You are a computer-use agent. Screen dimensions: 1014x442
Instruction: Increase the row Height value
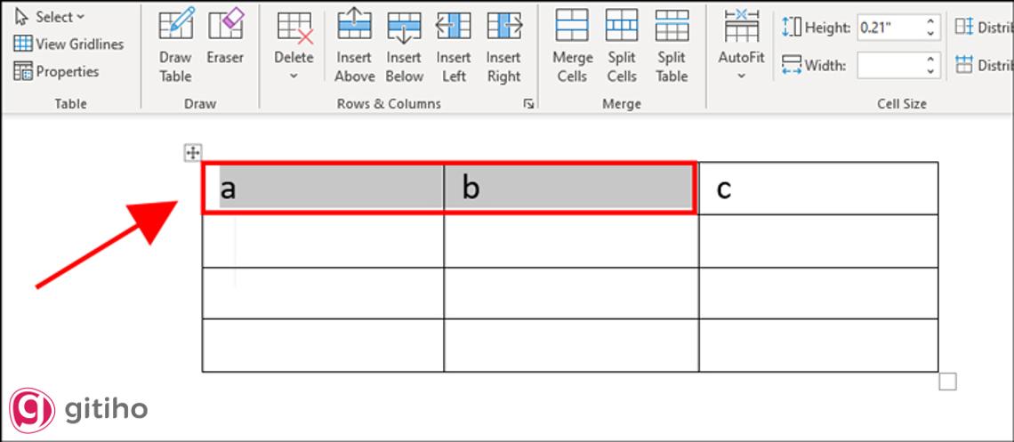931,21
